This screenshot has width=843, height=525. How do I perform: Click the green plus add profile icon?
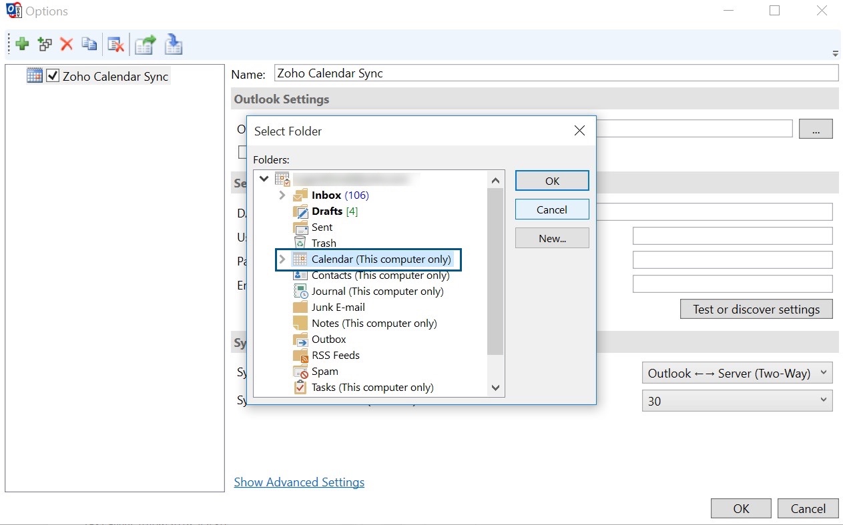(22, 45)
